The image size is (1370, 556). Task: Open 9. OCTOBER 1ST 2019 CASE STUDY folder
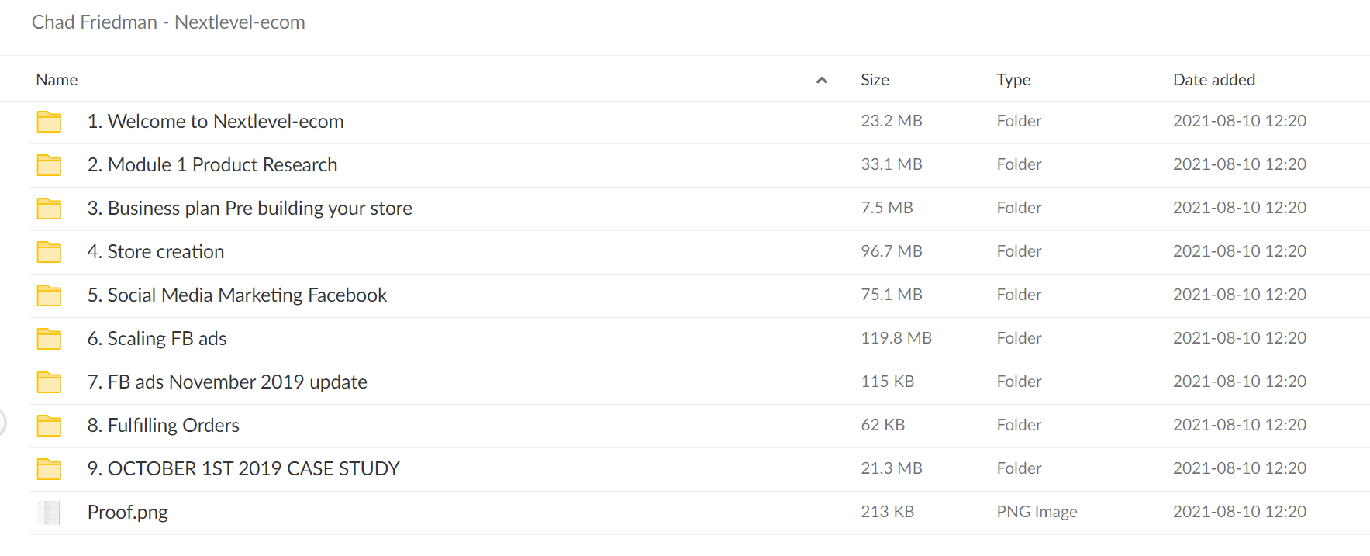[243, 469]
